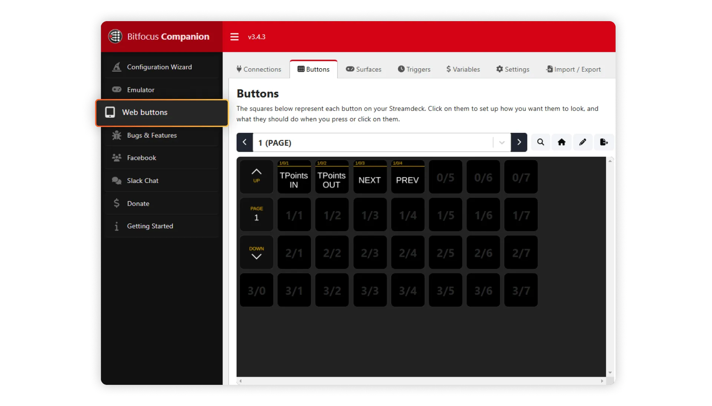Click the grid scroll-up arrow
The width and height of the screenshot is (712, 406).
click(610, 161)
